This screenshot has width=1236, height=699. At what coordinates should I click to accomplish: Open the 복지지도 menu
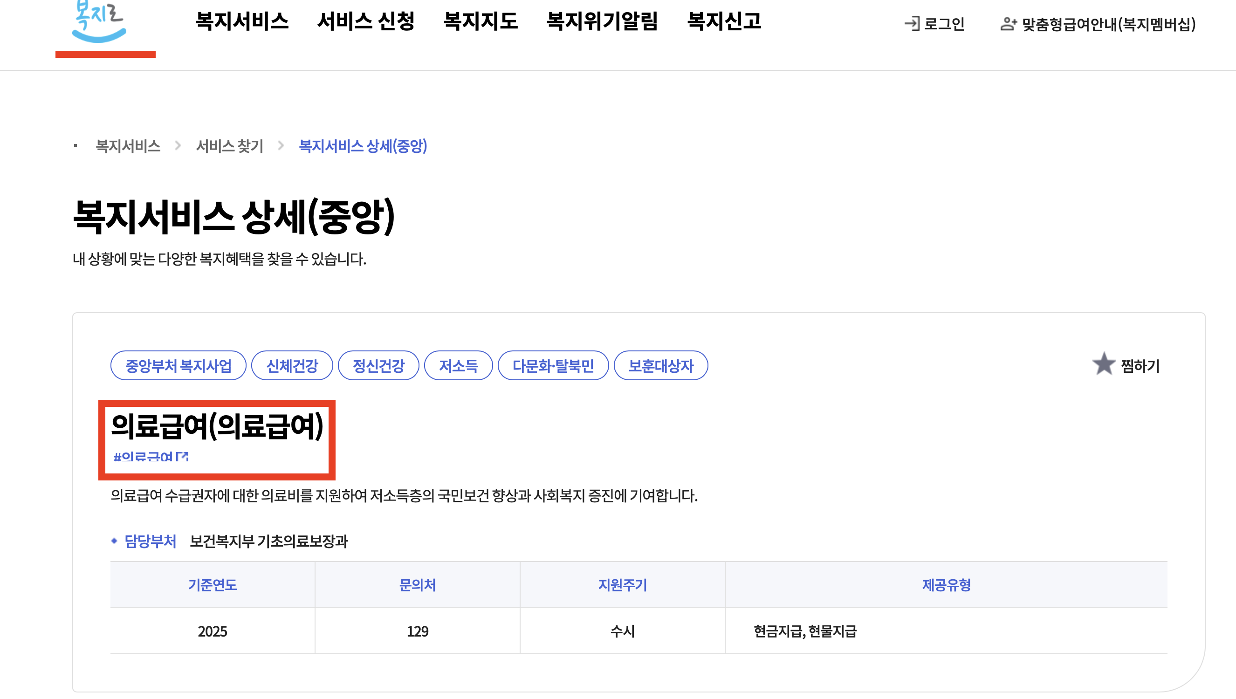481,21
